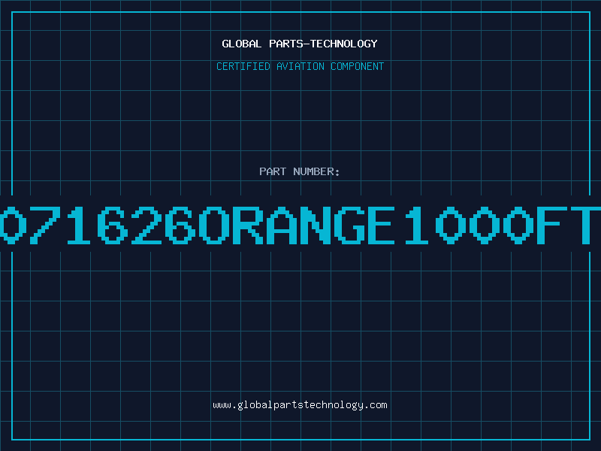Click the large letter E in RANGE
The image size is (601, 451).
pos(382,225)
